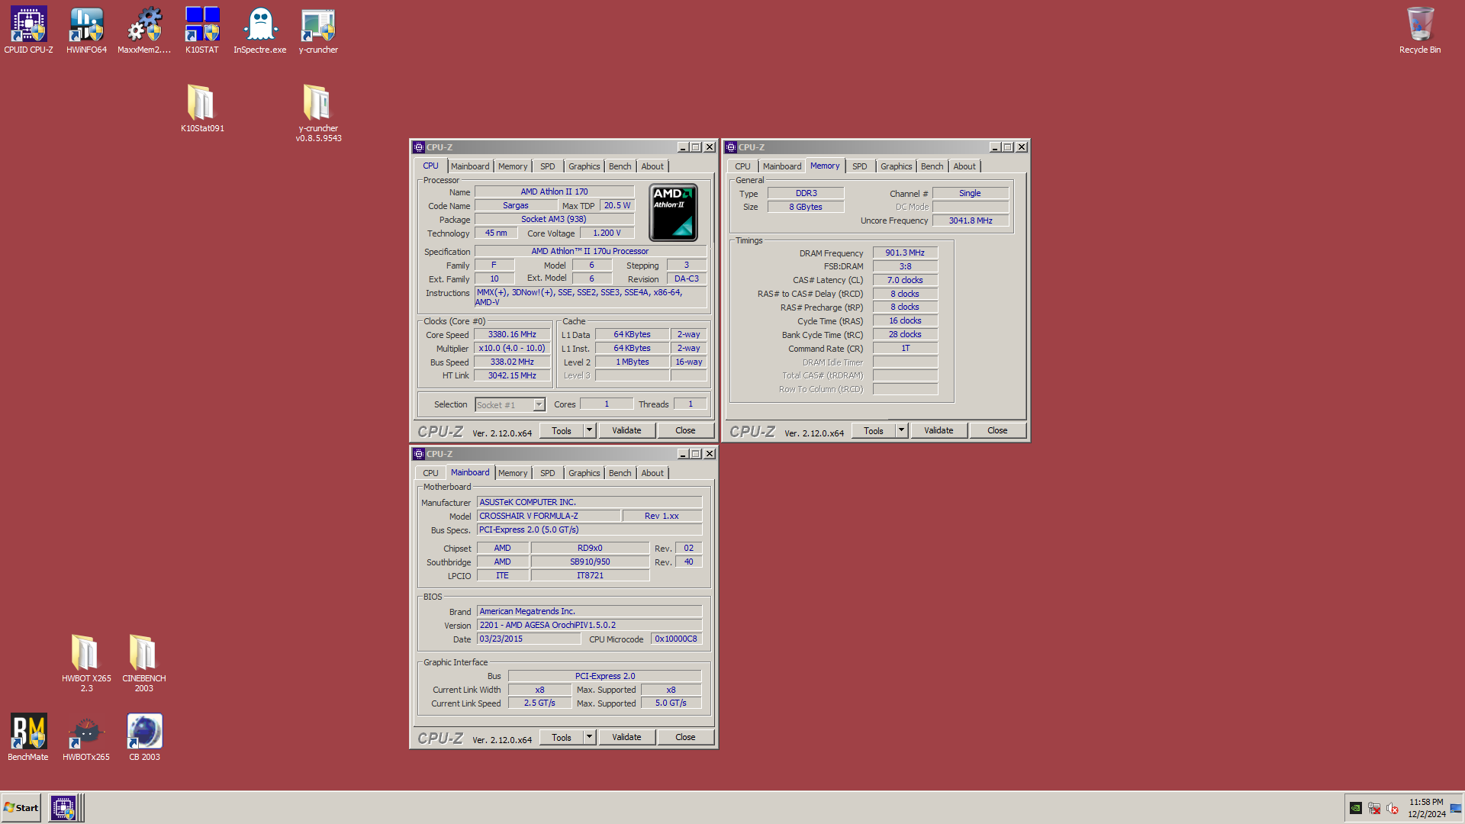Click AMD Athlon II processor logo

click(673, 212)
